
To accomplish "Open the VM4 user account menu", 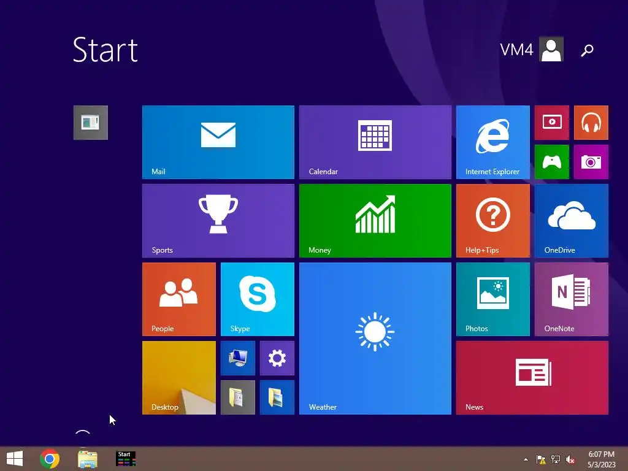I will point(532,49).
